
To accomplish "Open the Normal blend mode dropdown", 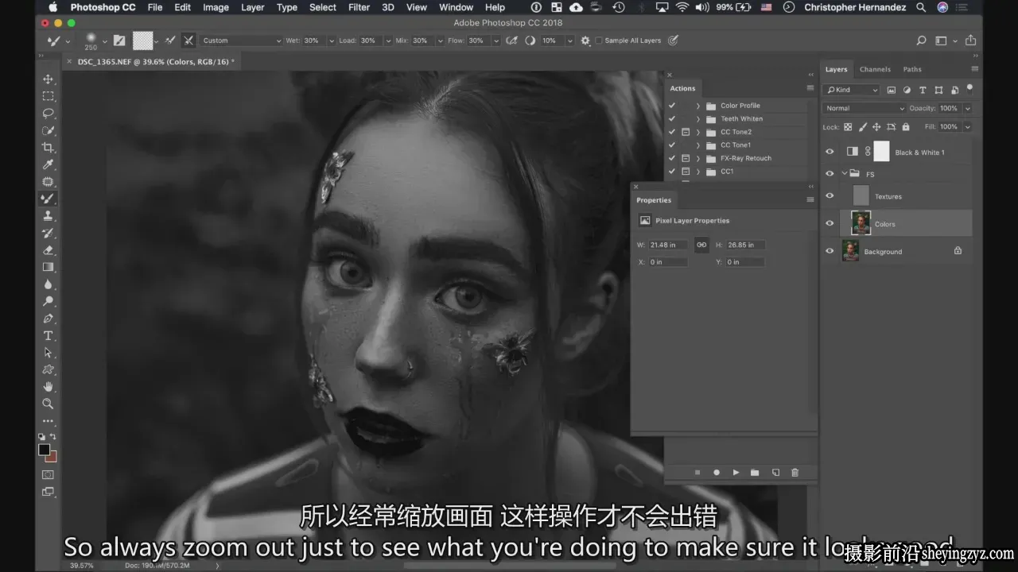I will point(865,108).
